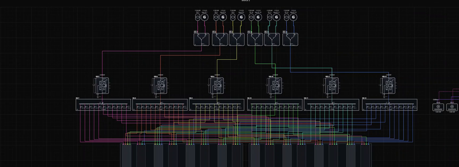Select the DB-8 distribution board panel
459x167 pixels.
160,105
